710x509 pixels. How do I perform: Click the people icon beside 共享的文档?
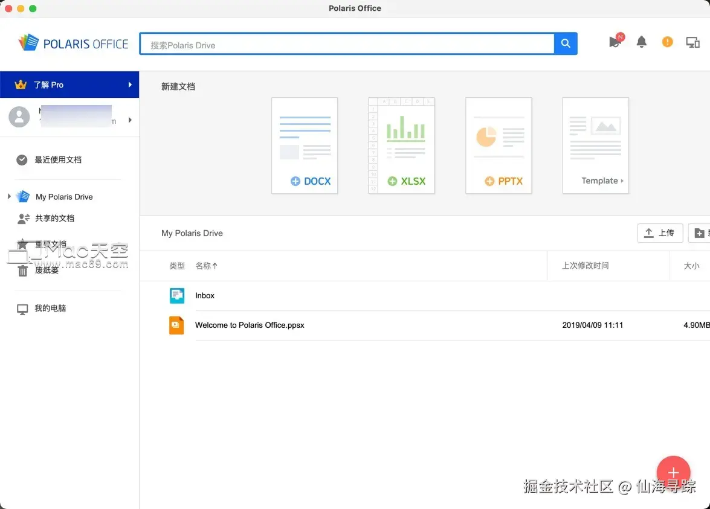coord(23,219)
